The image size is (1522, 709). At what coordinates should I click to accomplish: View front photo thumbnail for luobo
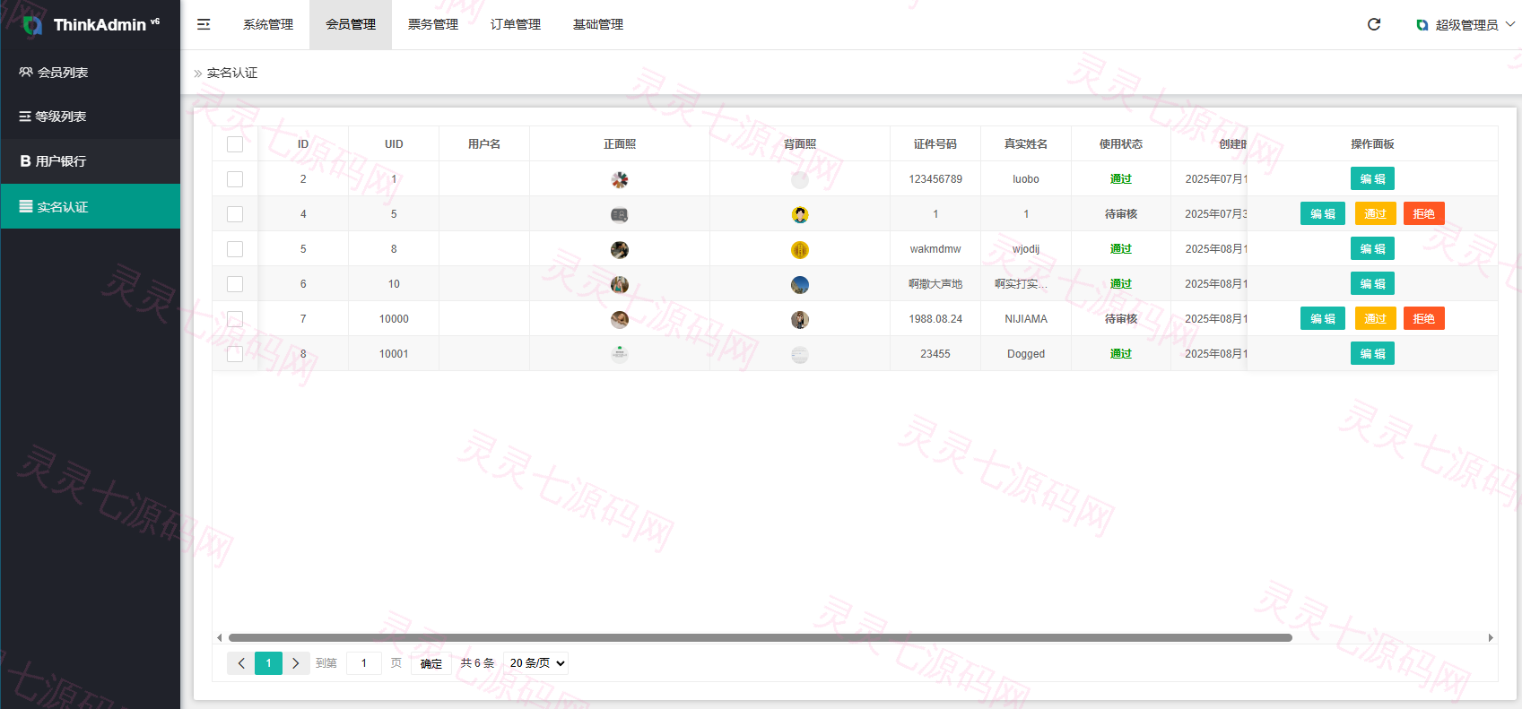[620, 179]
